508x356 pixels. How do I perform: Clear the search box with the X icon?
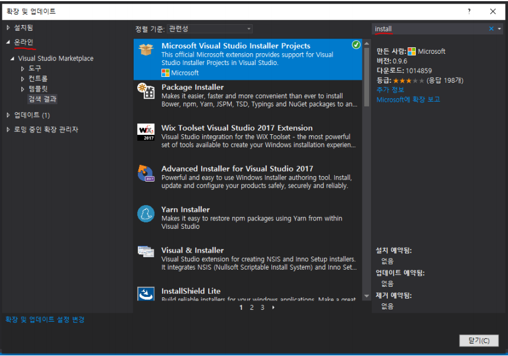491,28
